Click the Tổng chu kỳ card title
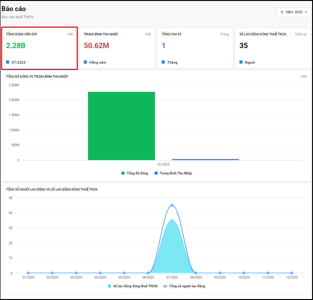This screenshot has height=300, width=313. (172, 34)
